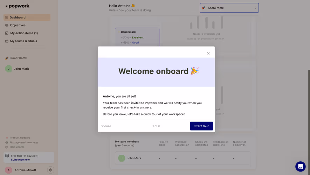310x175 pixels.
Task: Open John Mark in the sidebar
Action: [21, 69]
